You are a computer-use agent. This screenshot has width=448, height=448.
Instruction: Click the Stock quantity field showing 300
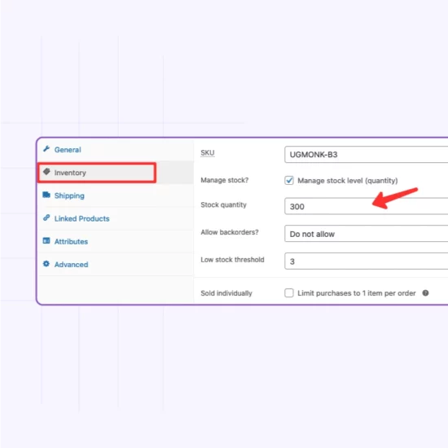coord(367,206)
